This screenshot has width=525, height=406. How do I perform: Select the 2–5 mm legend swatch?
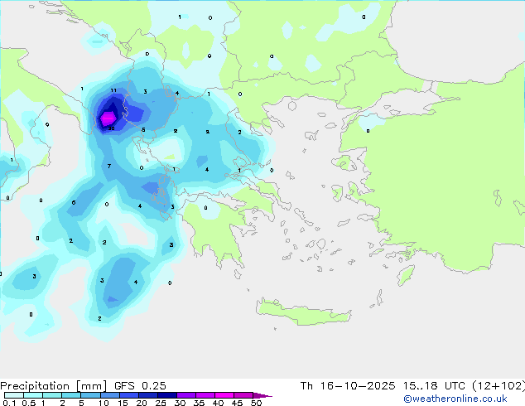point(71,395)
